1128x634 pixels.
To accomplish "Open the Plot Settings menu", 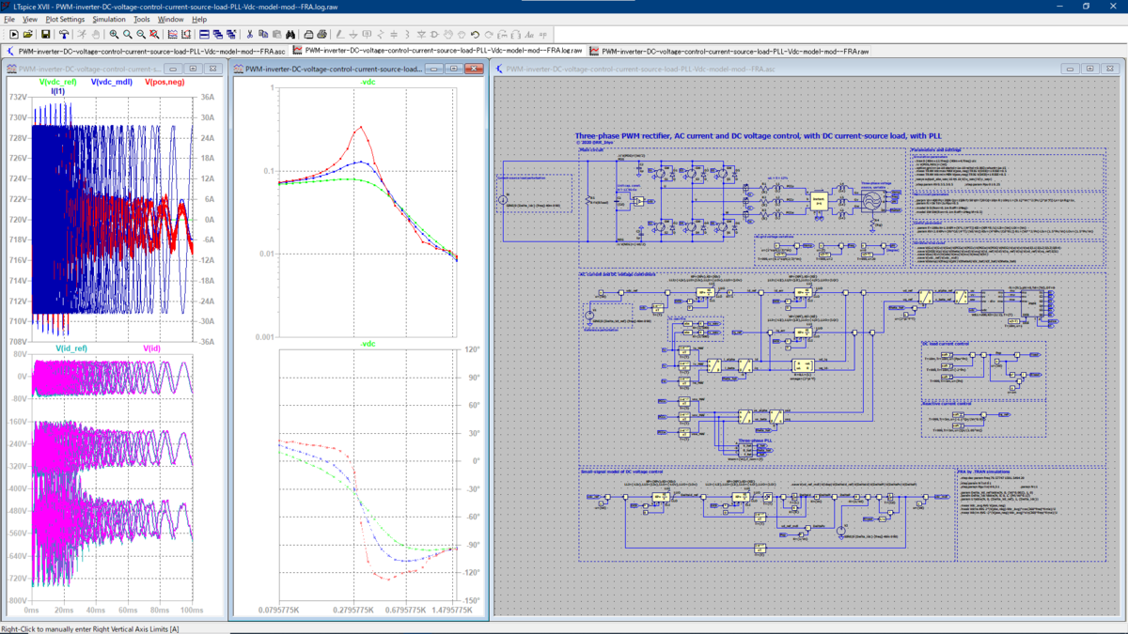I will tap(65, 19).
